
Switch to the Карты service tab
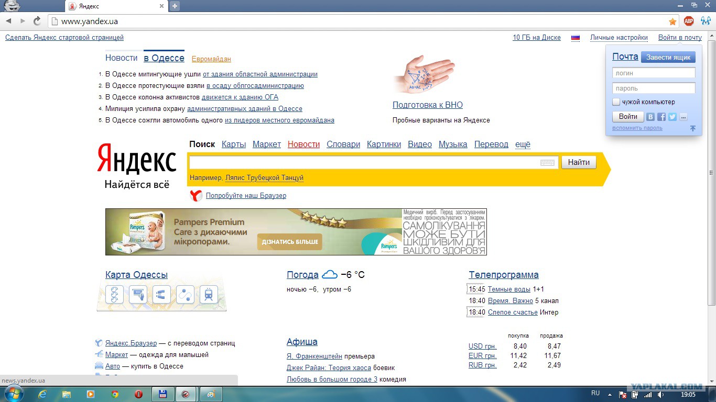[234, 144]
